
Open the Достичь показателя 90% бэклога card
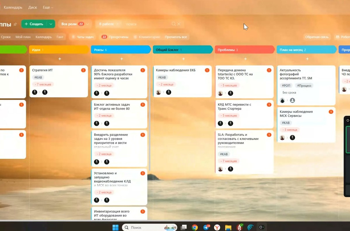click(119, 82)
